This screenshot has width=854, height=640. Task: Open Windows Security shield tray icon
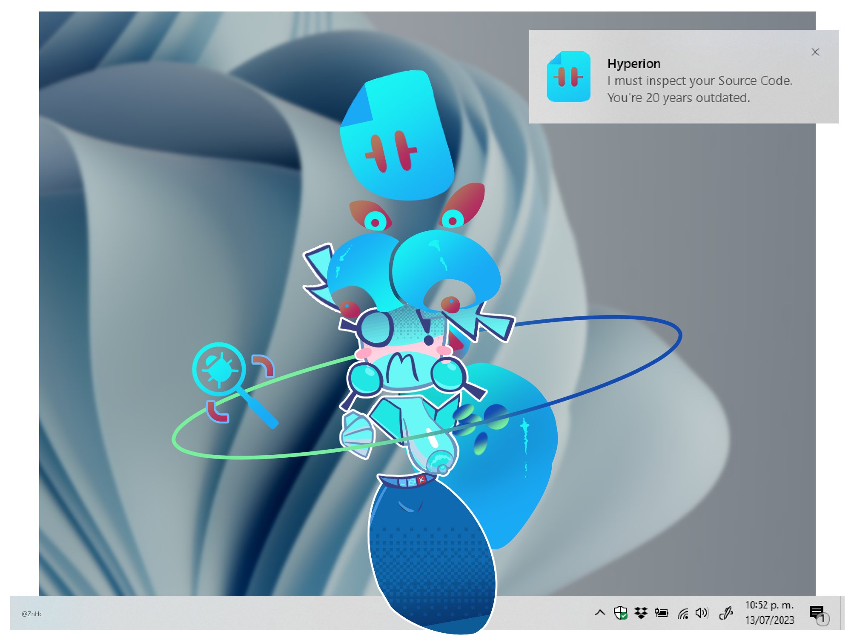pyautogui.click(x=621, y=613)
